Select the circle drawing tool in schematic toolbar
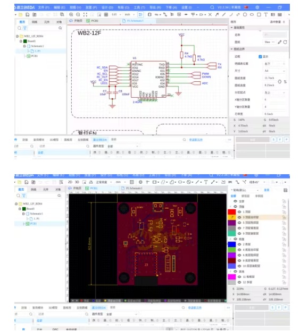 pyautogui.click(x=245, y=14)
